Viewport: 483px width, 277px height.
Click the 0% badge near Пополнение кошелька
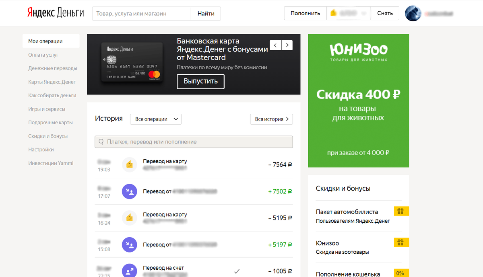pyautogui.click(x=401, y=273)
